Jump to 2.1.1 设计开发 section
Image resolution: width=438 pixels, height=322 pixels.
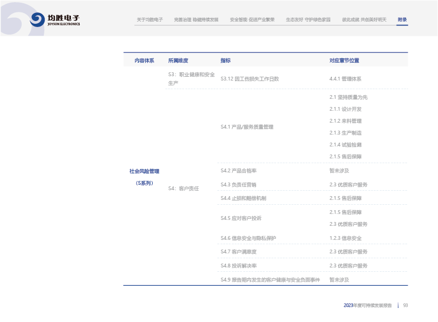coord(345,109)
